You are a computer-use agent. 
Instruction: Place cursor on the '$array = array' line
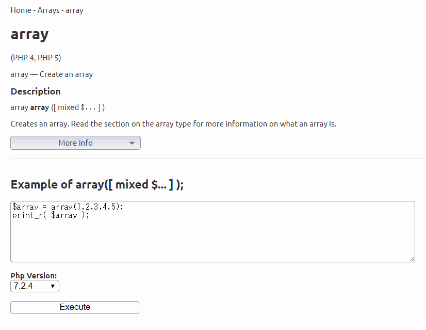pyautogui.click(x=67, y=207)
